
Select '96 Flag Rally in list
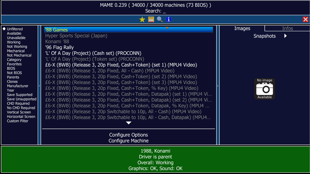pos(60,47)
